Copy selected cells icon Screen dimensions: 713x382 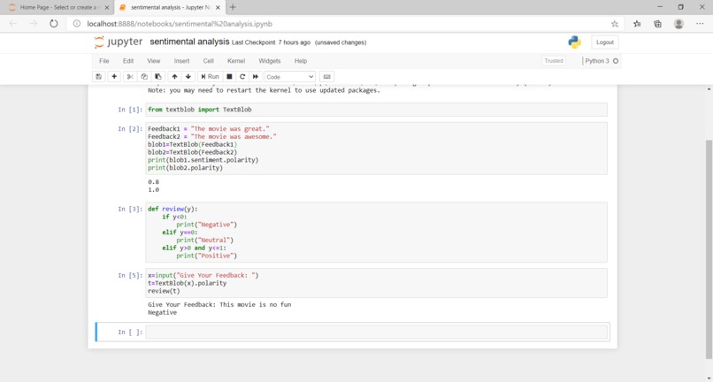(144, 77)
